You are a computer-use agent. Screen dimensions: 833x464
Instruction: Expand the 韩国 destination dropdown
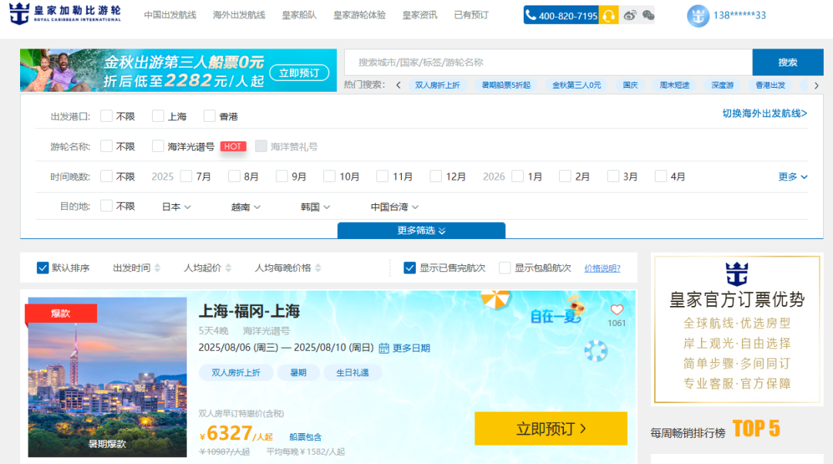tap(315, 207)
